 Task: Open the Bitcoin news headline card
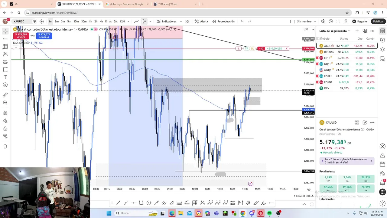[347, 161]
